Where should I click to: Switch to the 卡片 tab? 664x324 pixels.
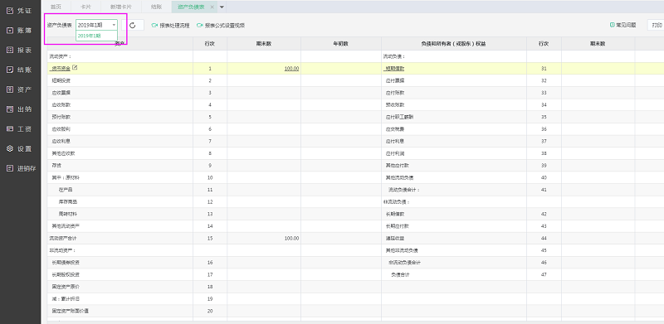(x=85, y=7)
